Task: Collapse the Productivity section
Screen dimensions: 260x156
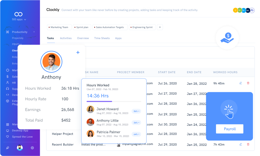Action: point(34,32)
